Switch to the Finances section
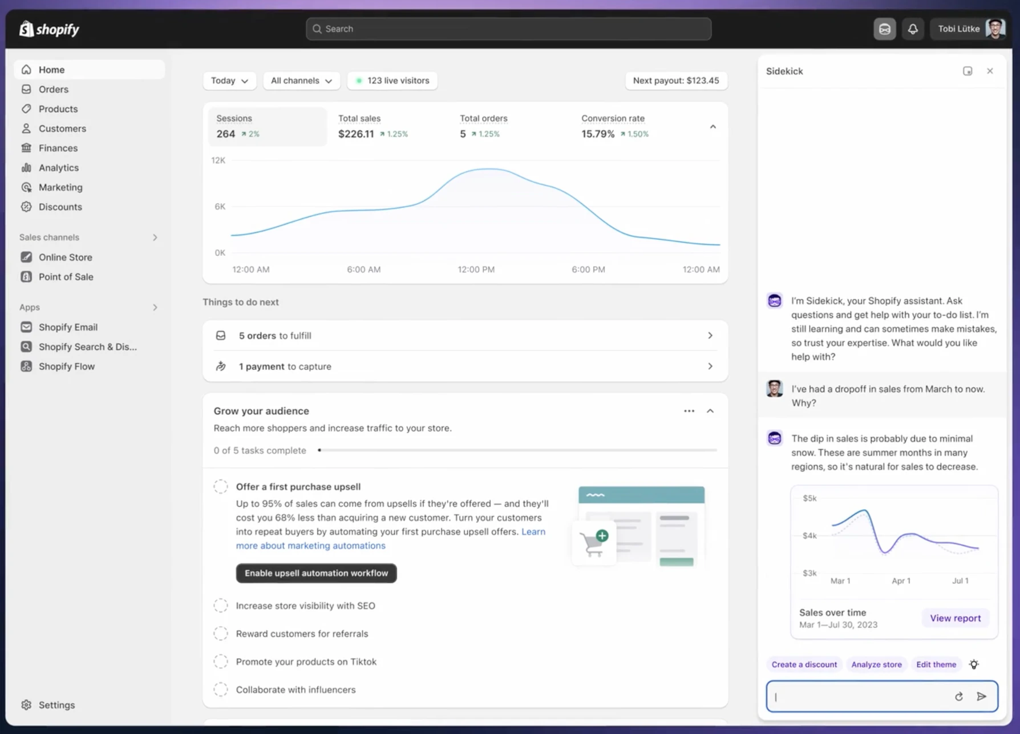The height and width of the screenshot is (734, 1020). [57, 148]
